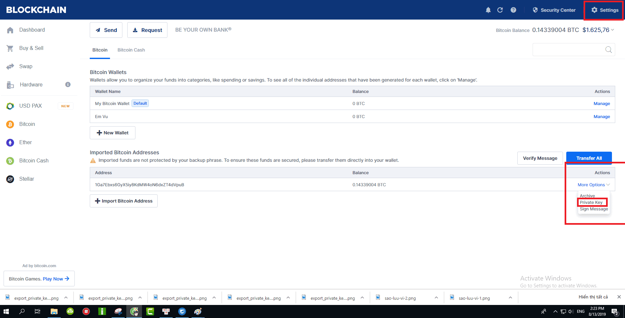Click Verify Message button

tap(540, 158)
